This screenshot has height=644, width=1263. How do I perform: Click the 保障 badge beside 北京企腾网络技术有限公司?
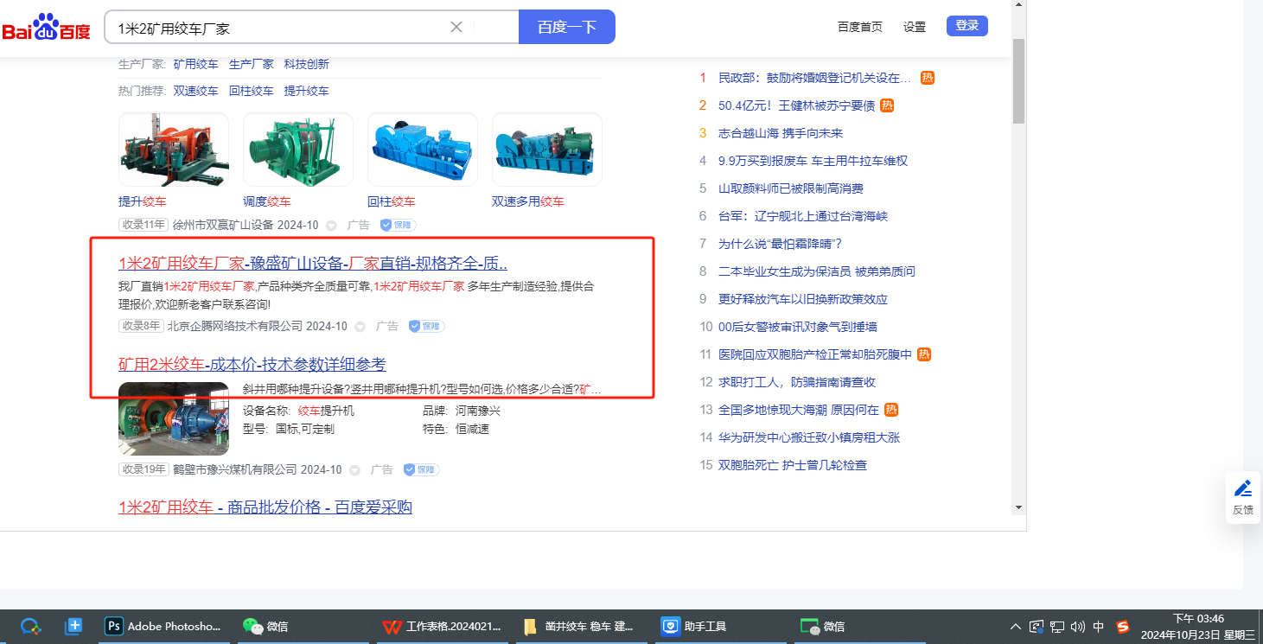coord(425,326)
